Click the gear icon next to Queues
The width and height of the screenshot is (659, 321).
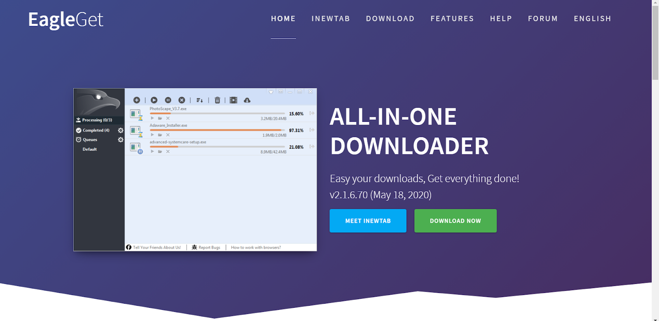click(x=121, y=140)
